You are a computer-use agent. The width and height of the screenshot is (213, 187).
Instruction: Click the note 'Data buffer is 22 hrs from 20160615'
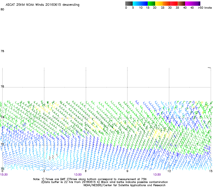68,182
